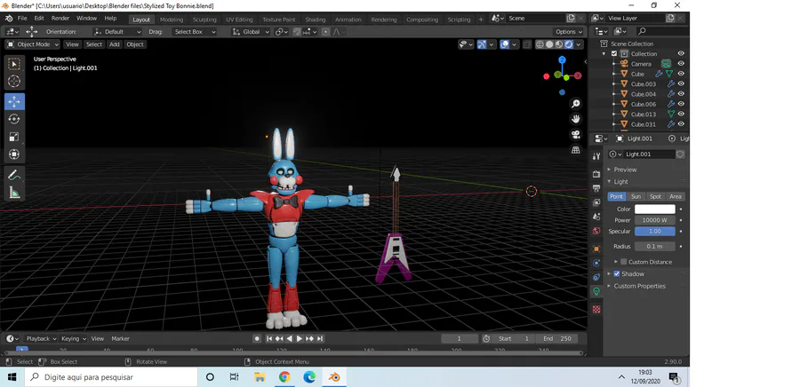
Task: Switch to Scripting workspace tab
Action: (x=460, y=20)
